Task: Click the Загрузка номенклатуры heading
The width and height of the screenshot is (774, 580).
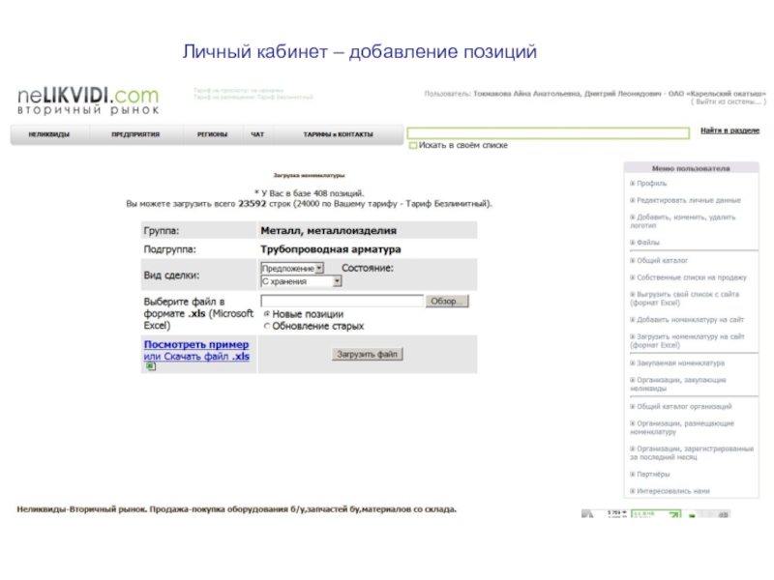Action: pos(309,175)
